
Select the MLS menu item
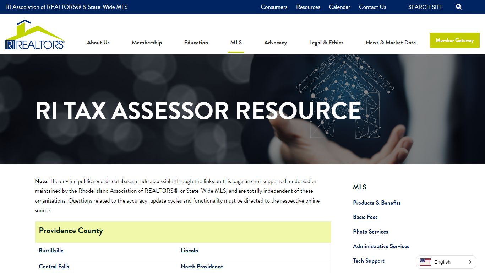pos(236,42)
